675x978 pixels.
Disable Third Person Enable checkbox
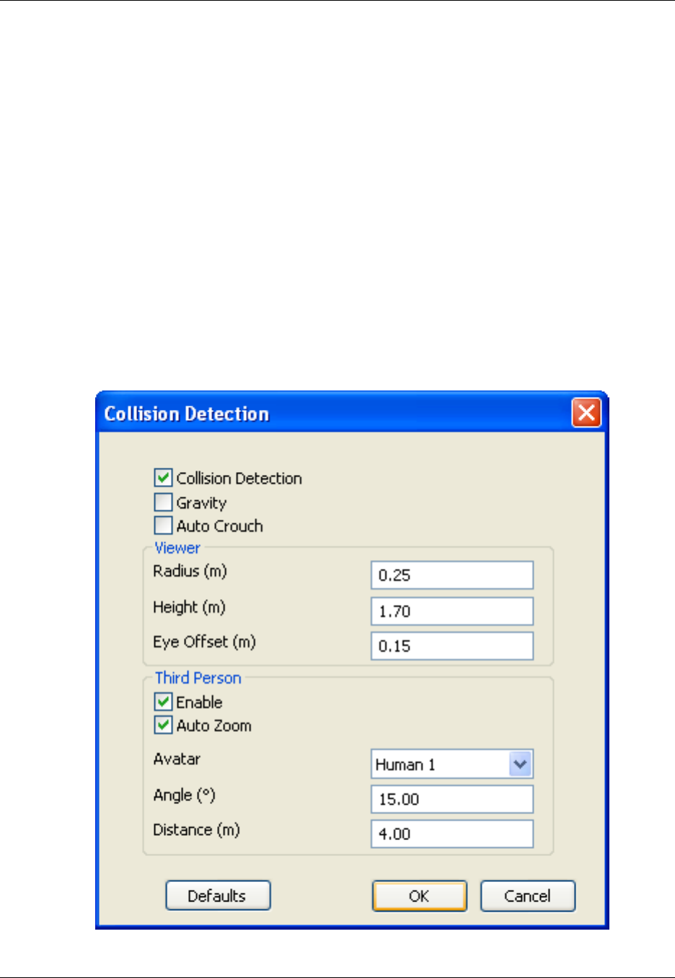point(164,702)
